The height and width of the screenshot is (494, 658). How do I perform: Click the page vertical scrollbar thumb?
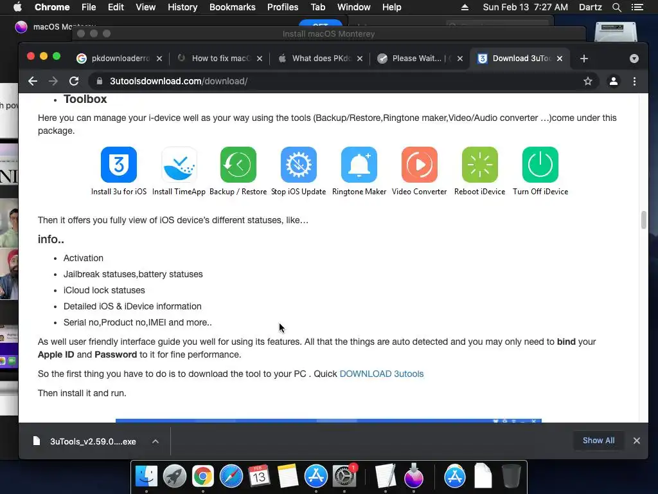click(x=644, y=220)
